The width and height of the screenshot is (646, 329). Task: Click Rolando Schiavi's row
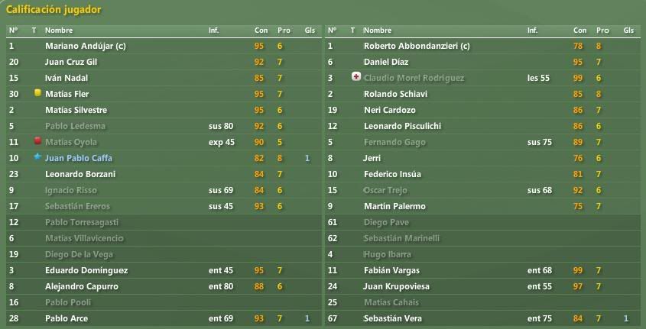482,94
